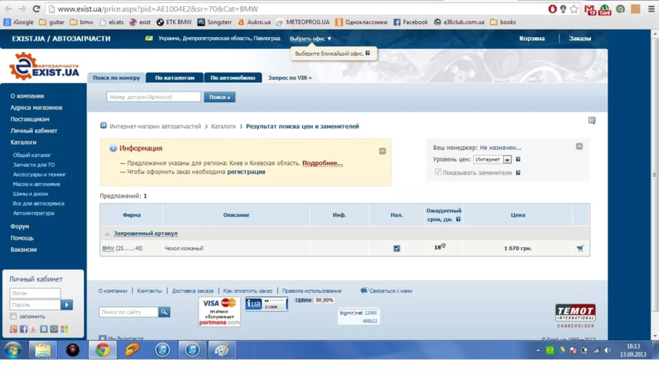Click the Visa MasterCard portmone badge

(219, 312)
